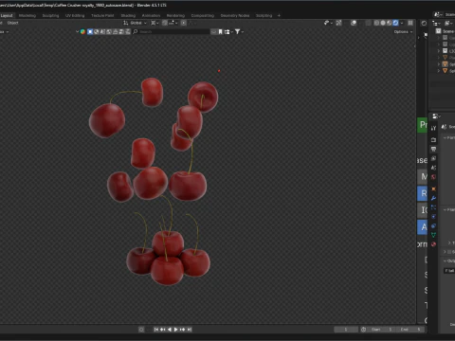The height and width of the screenshot is (341, 455).
Task: Switch to the Compositing workspace tab
Action: 203,15
